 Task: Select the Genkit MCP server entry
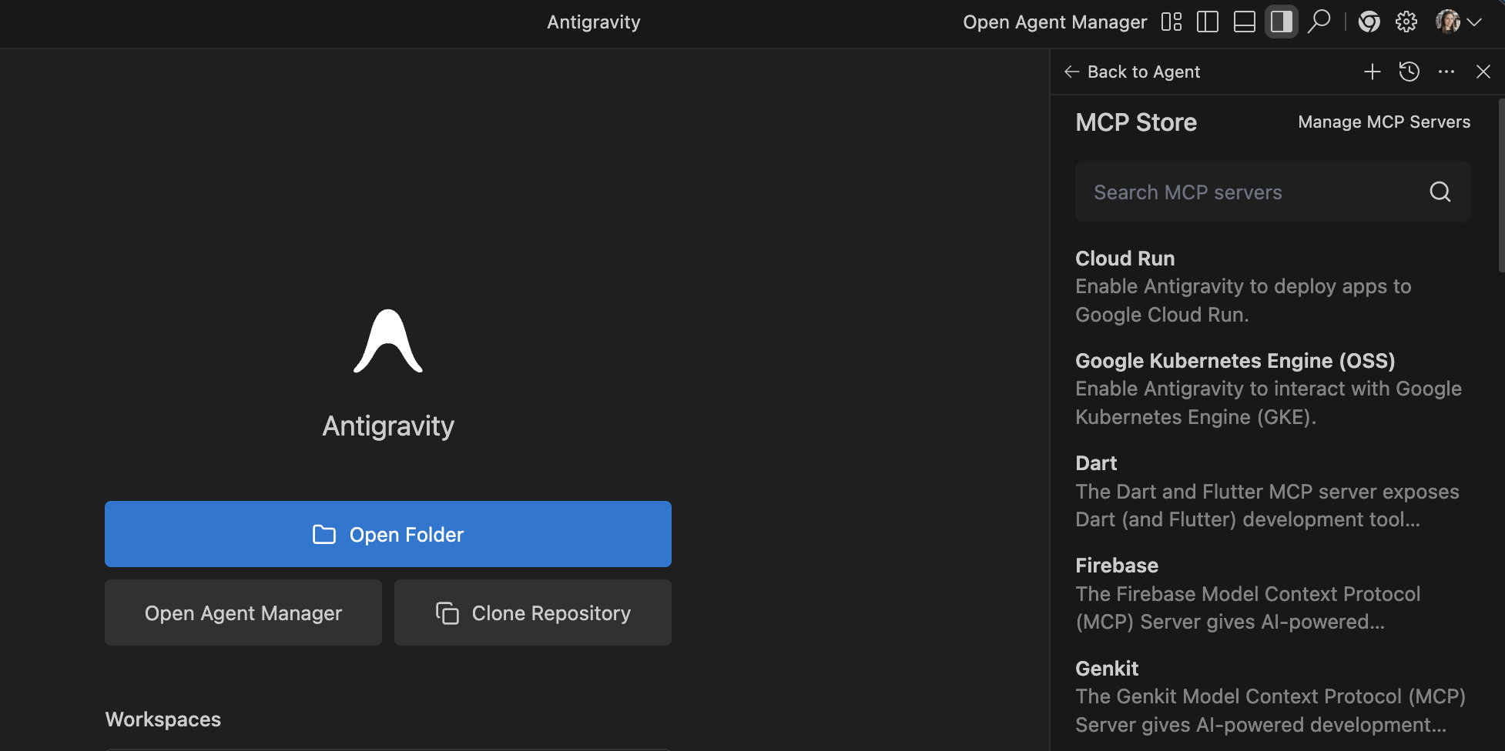[x=1273, y=696]
